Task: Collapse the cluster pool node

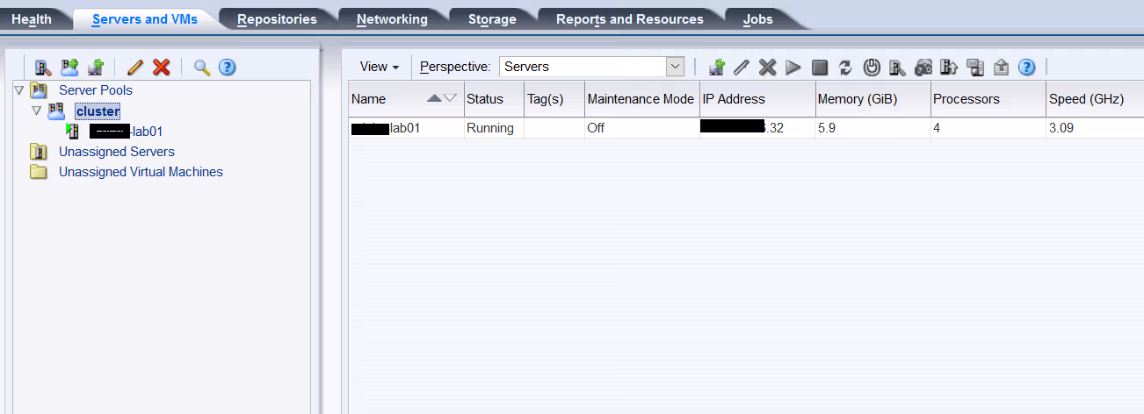Action: pos(36,111)
